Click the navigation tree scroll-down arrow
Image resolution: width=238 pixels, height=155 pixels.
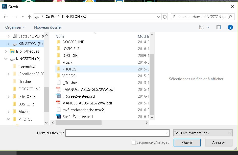(x=46, y=123)
